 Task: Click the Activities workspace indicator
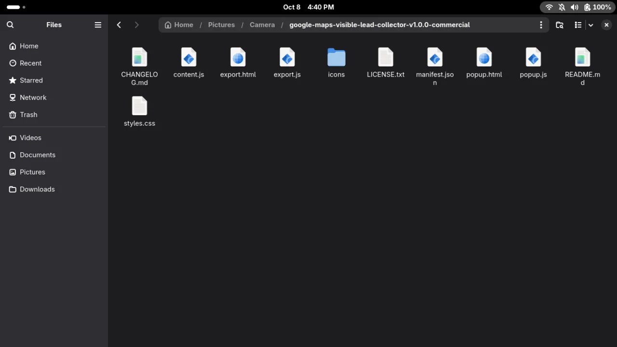[16, 7]
